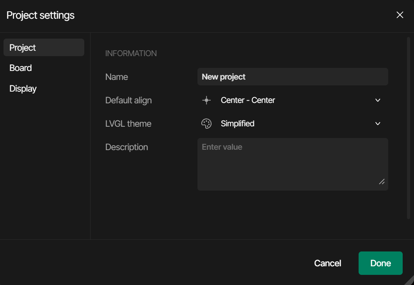Click the chevron next to Simplified theme
Screen dimensions: 414x285
pos(377,124)
